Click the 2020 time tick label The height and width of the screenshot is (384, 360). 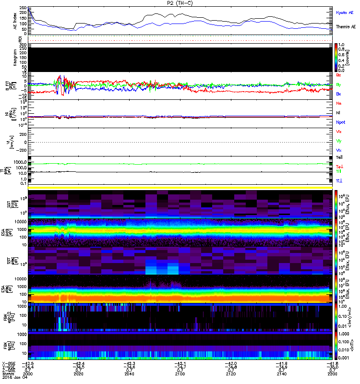pos(78,374)
